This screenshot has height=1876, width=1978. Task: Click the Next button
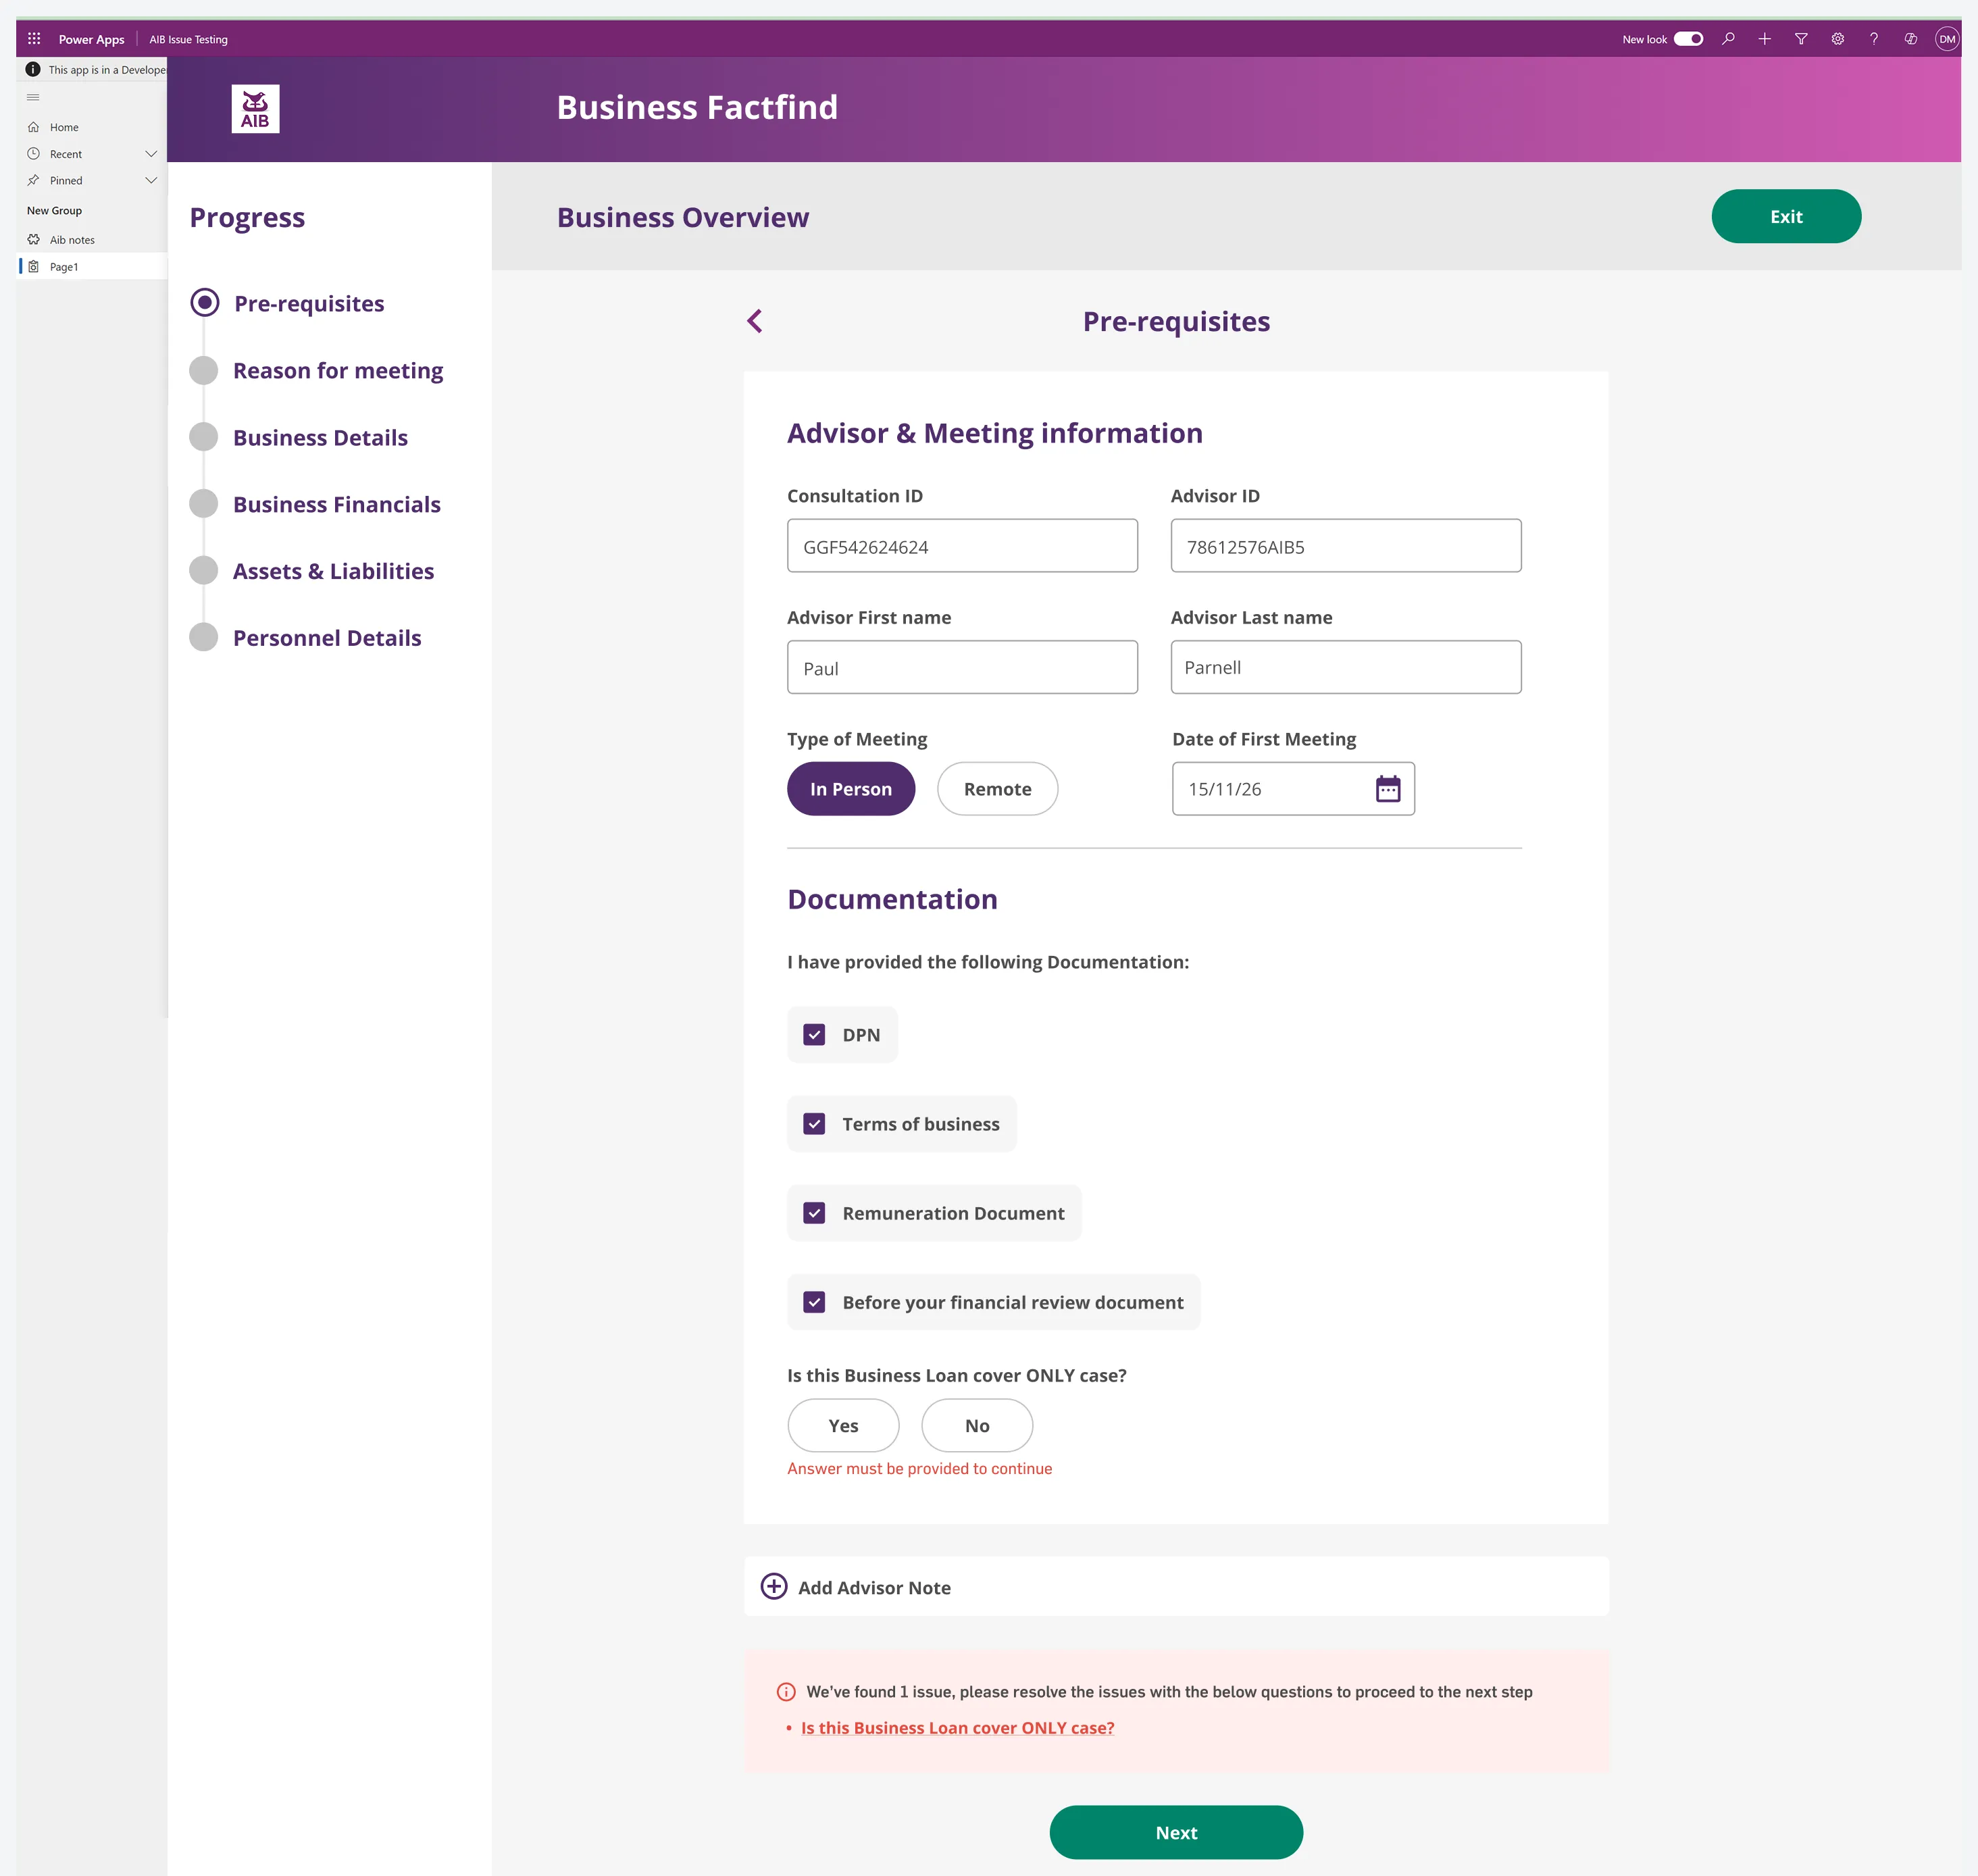[x=1176, y=1832]
